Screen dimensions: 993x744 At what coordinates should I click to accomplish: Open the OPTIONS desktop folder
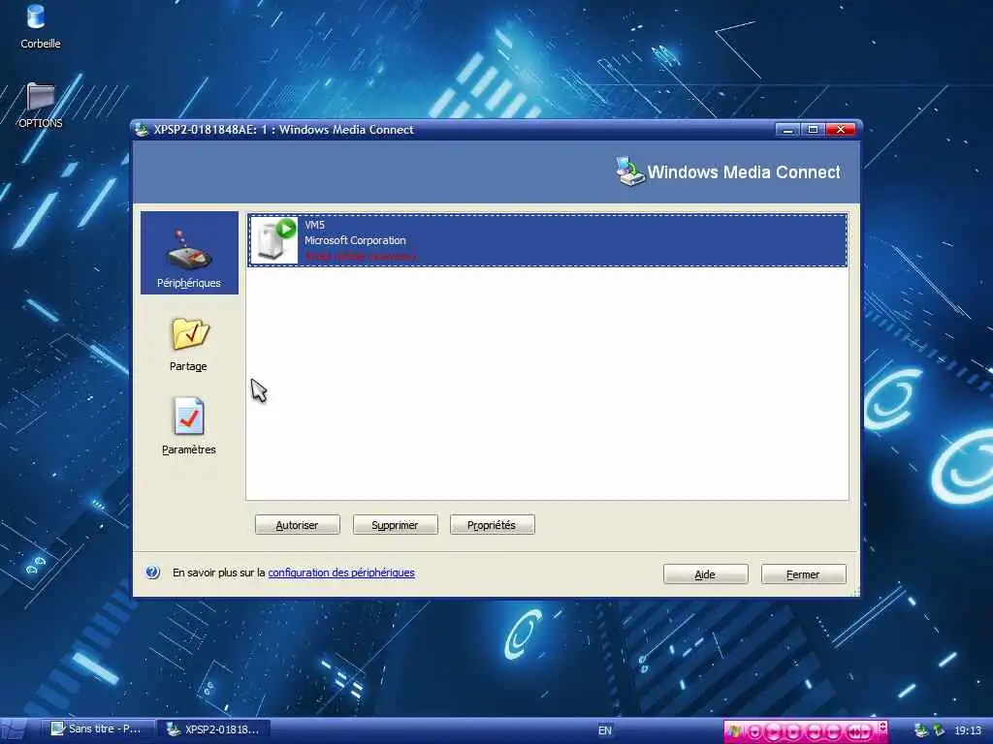click(x=40, y=106)
